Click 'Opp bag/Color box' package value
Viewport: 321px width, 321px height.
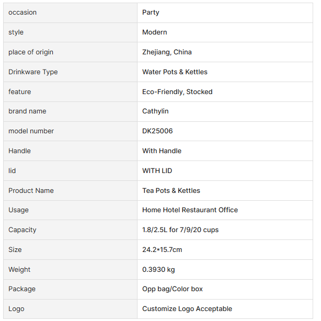point(173,289)
